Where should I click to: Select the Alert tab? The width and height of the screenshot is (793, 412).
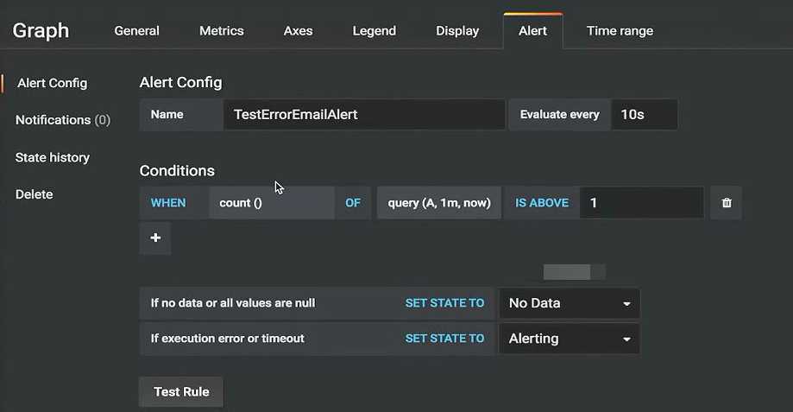[x=533, y=31]
